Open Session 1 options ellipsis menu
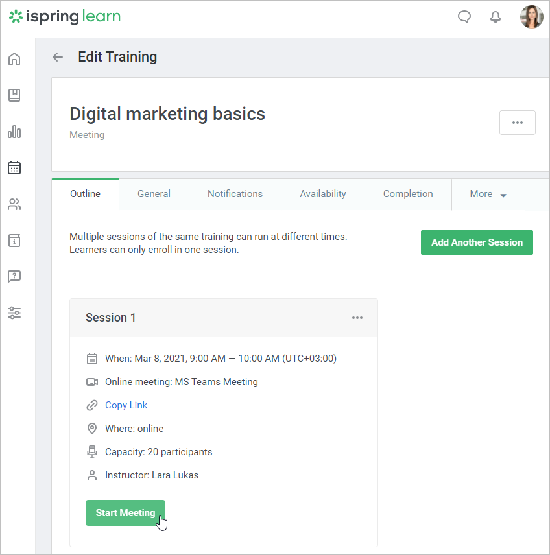The image size is (550, 555). (357, 318)
